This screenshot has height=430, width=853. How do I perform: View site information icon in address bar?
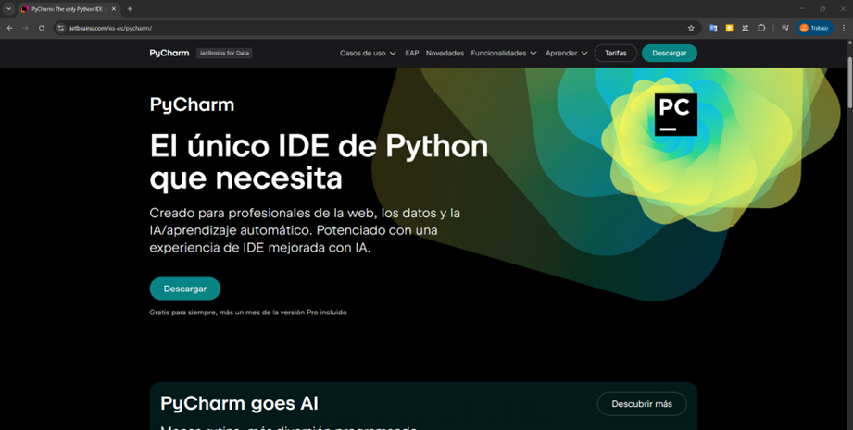(x=61, y=28)
